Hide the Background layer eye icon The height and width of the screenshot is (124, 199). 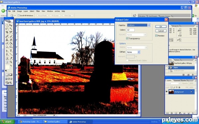click(x=166, y=92)
